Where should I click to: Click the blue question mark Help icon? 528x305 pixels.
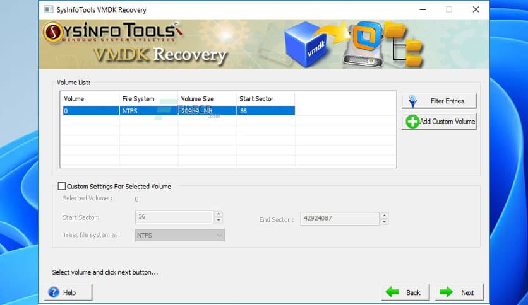54,292
